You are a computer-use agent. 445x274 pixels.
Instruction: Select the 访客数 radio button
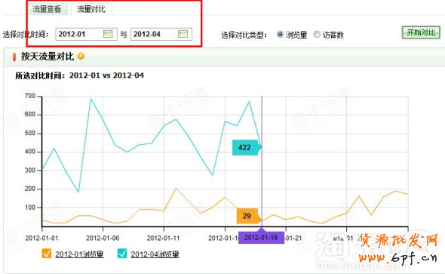317,35
